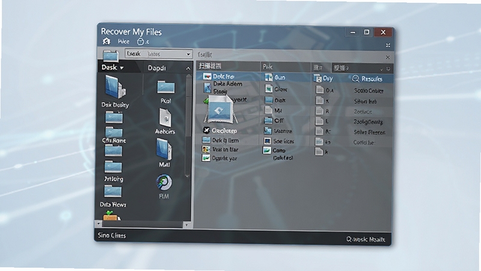The width and height of the screenshot is (481, 271).
Task: Click the small chevron in the last column header
Action: click(382, 69)
